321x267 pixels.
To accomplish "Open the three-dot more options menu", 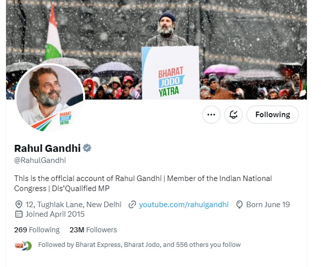I will (211, 115).
